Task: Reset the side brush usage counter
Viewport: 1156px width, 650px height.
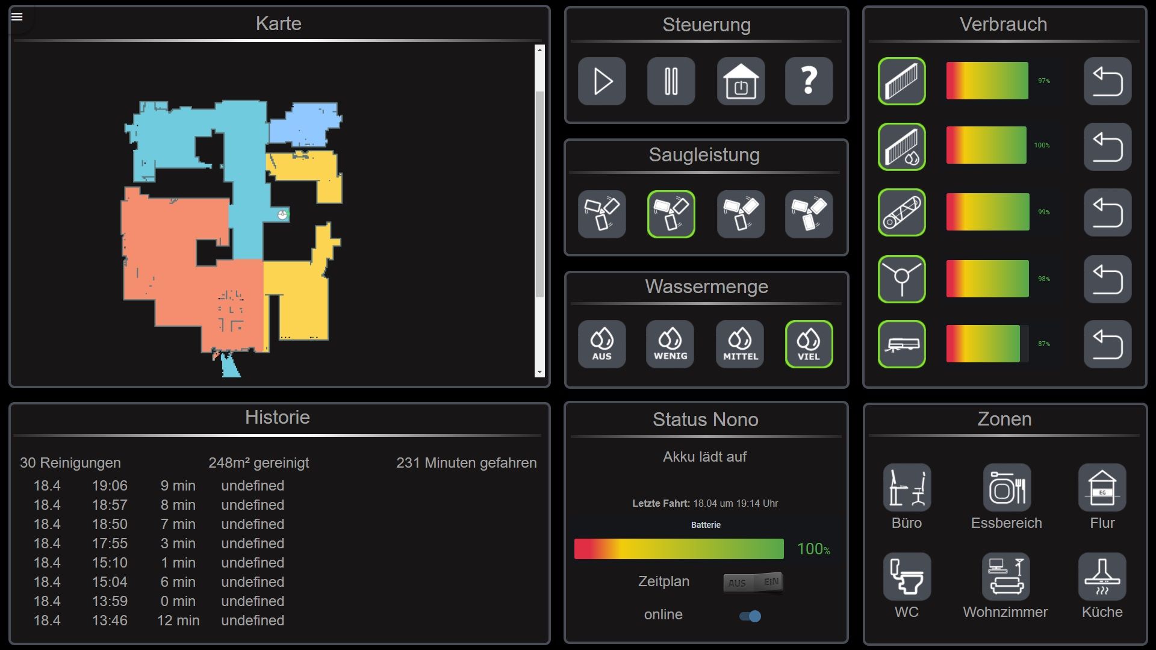Action: point(1107,279)
